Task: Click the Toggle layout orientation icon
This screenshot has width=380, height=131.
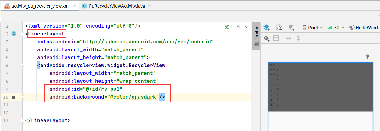Action: [x=276, y=38]
